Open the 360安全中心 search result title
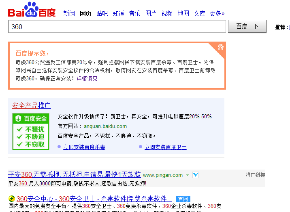 94,199
